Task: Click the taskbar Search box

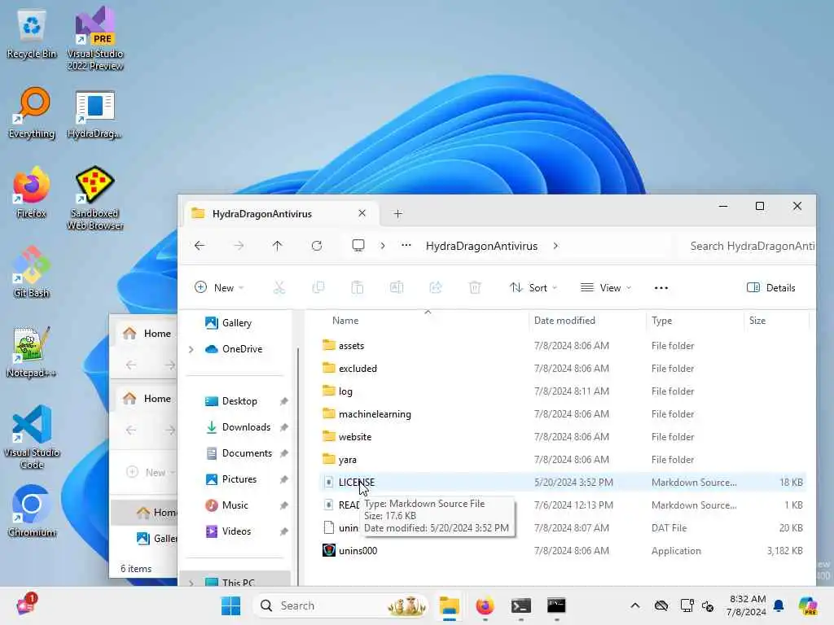Action: click(340, 605)
